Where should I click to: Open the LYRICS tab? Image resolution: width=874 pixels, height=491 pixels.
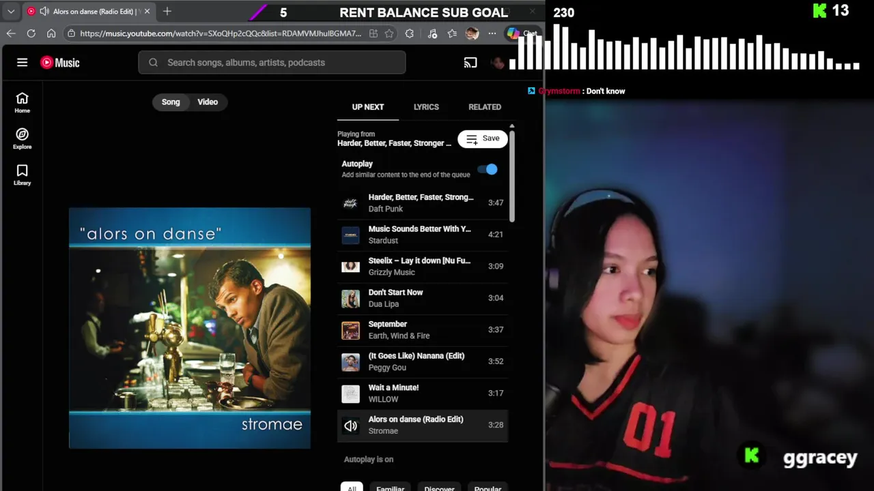pyautogui.click(x=426, y=107)
